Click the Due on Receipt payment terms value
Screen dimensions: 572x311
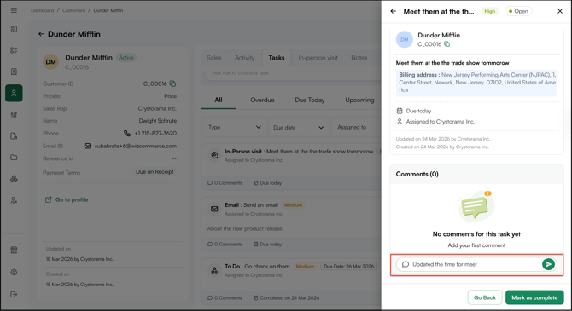[155, 172]
